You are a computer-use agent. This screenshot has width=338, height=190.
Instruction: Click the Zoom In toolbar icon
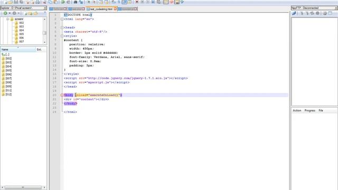(89, 2)
